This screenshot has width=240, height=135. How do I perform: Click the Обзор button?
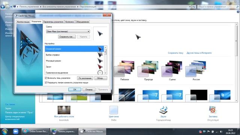pyautogui.click(x=101, y=78)
